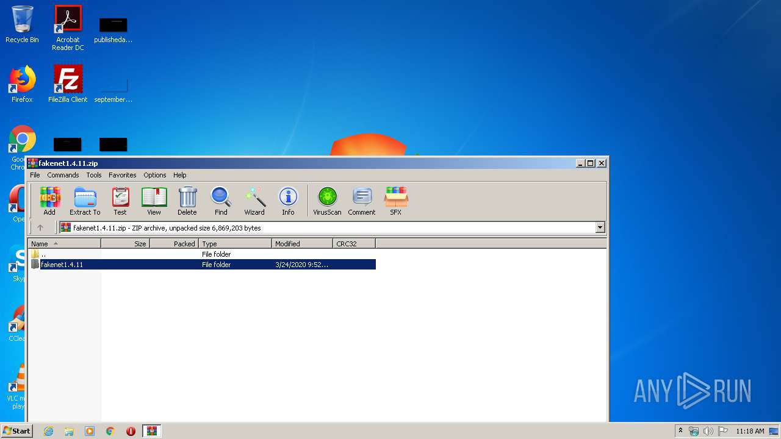Viewport: 781px width, 439px height.
Task: Open the Comment tool
Action: pos(362,201)
